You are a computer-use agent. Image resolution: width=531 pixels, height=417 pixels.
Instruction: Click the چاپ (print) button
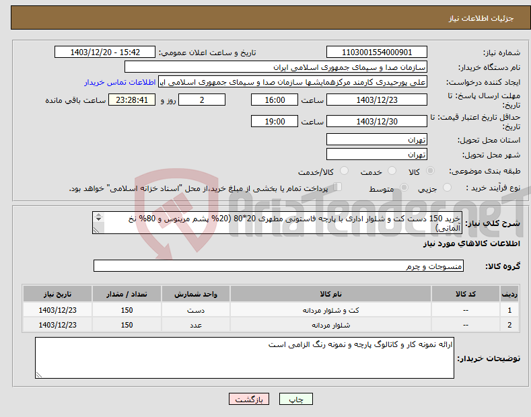pyautogui.click(x=295, y=399)
